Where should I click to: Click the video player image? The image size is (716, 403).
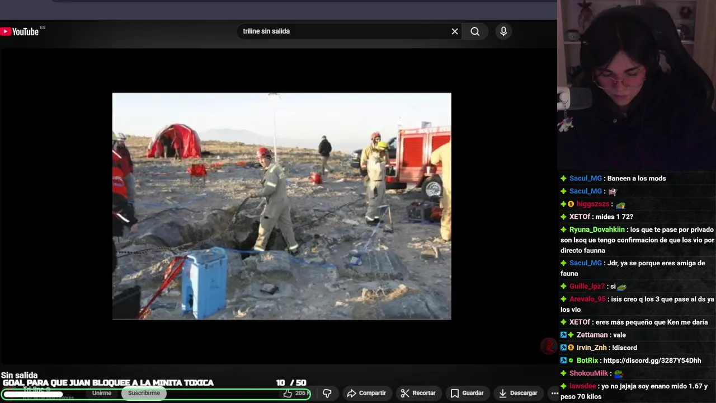281,206
